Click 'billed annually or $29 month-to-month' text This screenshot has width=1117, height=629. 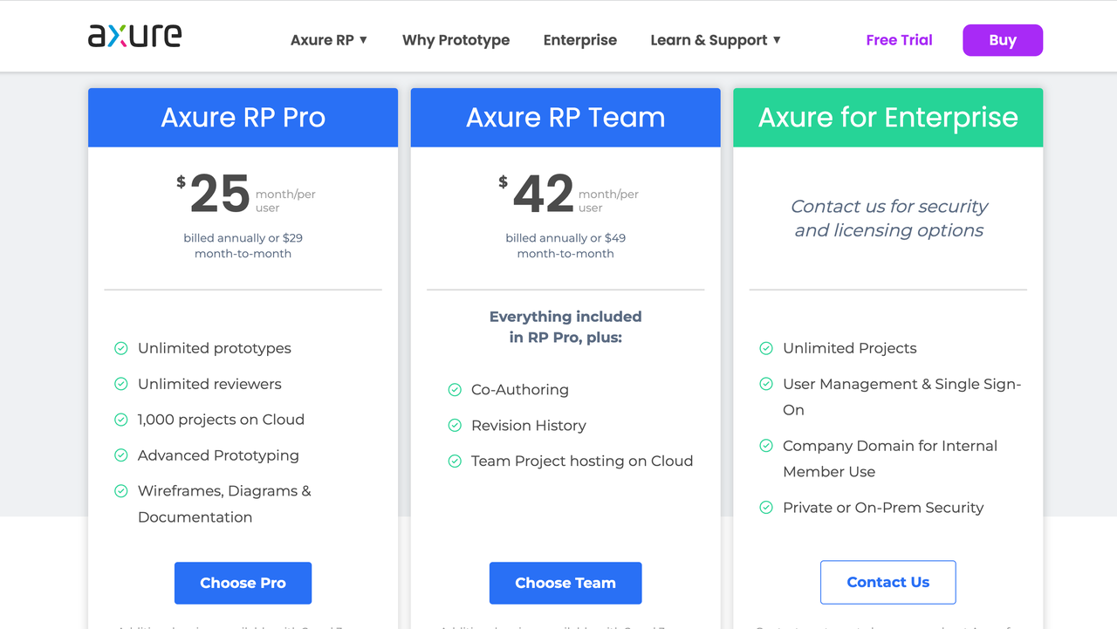243,246
